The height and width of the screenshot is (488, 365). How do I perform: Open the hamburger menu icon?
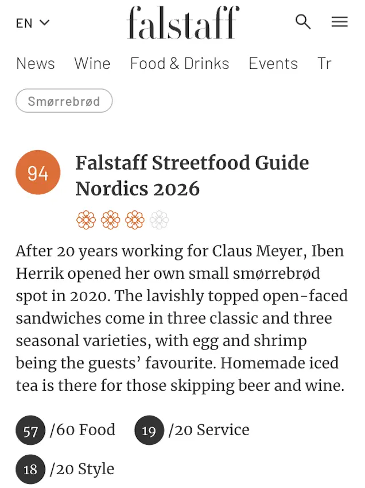point(339,22)
